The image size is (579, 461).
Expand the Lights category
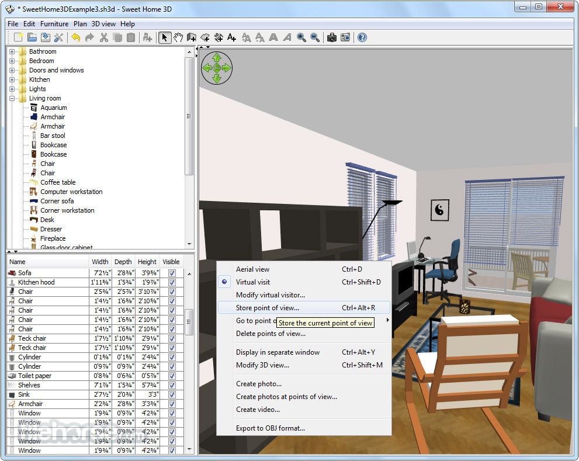click(12, 89)
